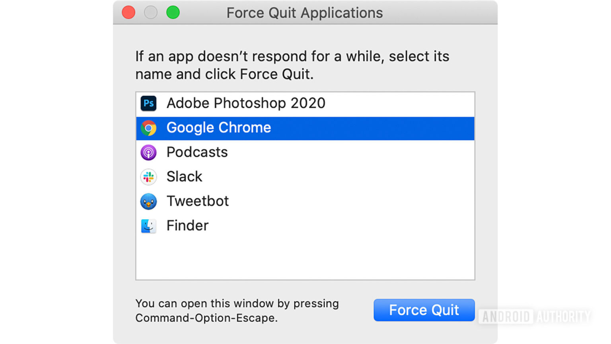Click the instruction text above the app list
611x344 pixels.
pyautogui.click(x=292, y=65)
